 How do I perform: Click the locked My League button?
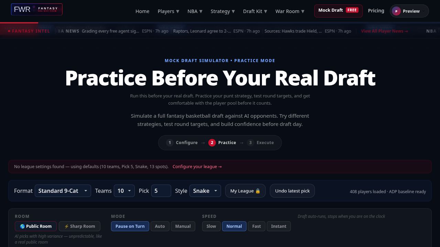pos(245,191)
